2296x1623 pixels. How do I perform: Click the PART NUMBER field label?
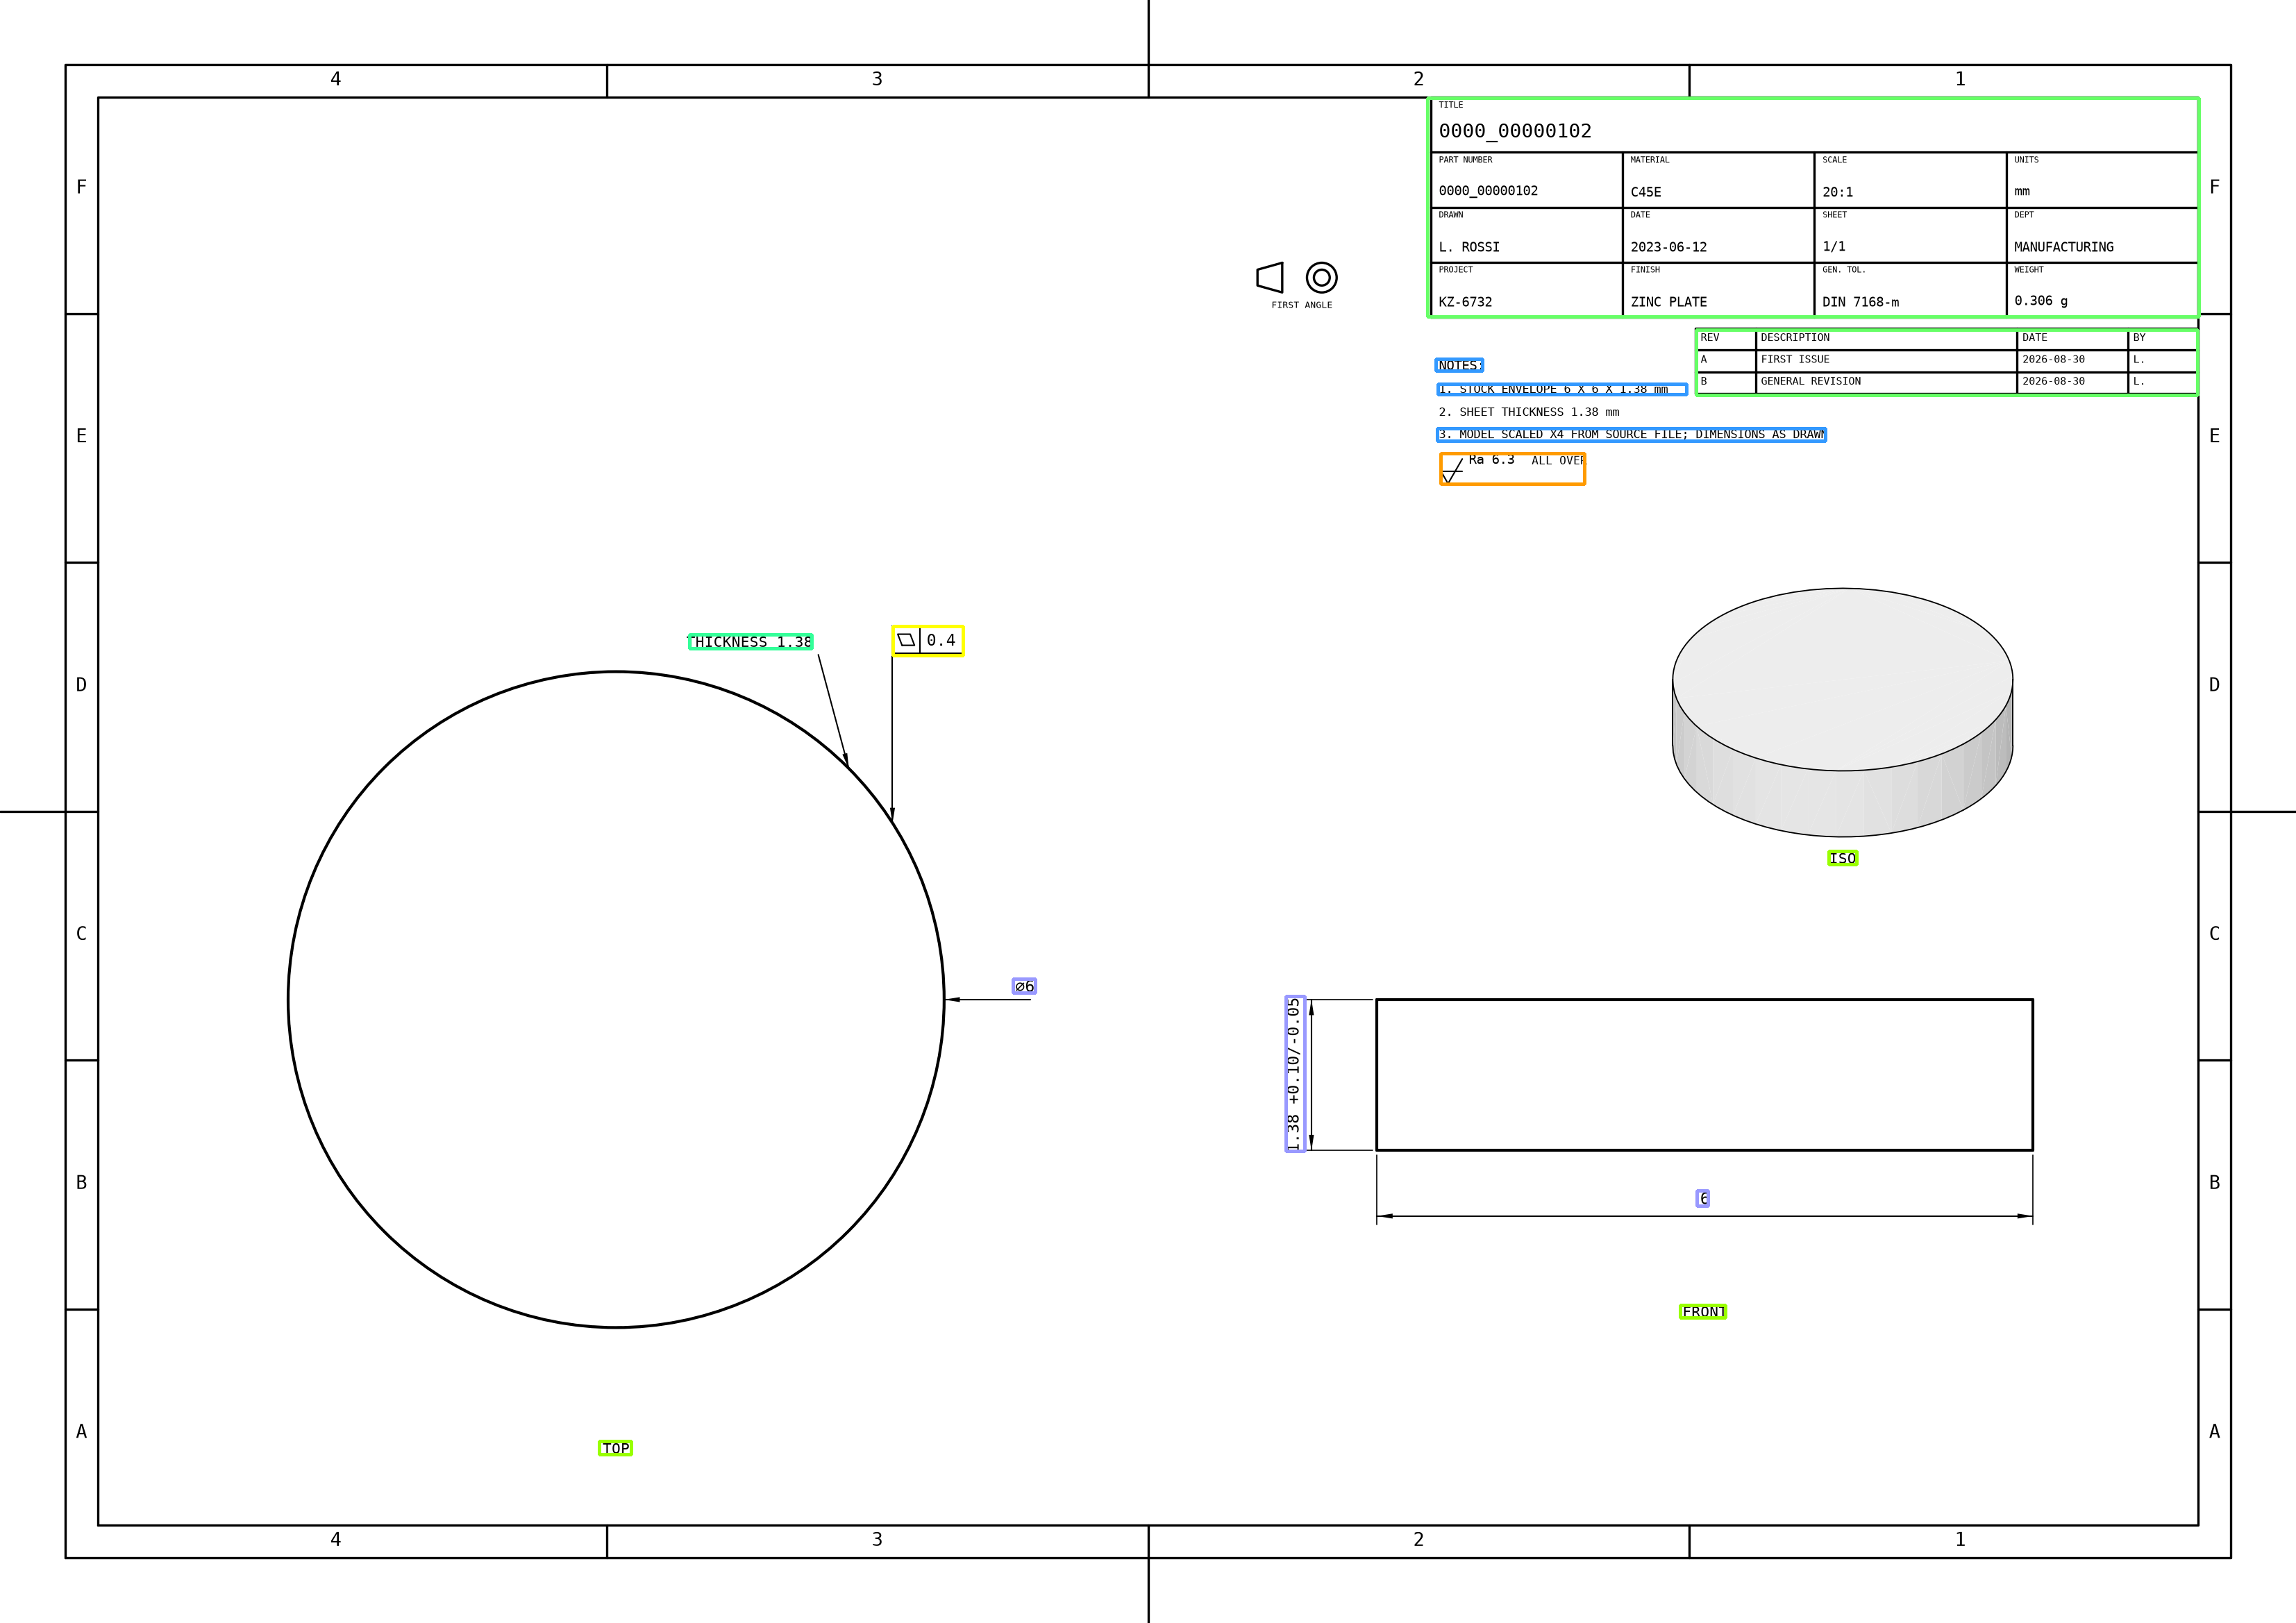pos(1465,160)
